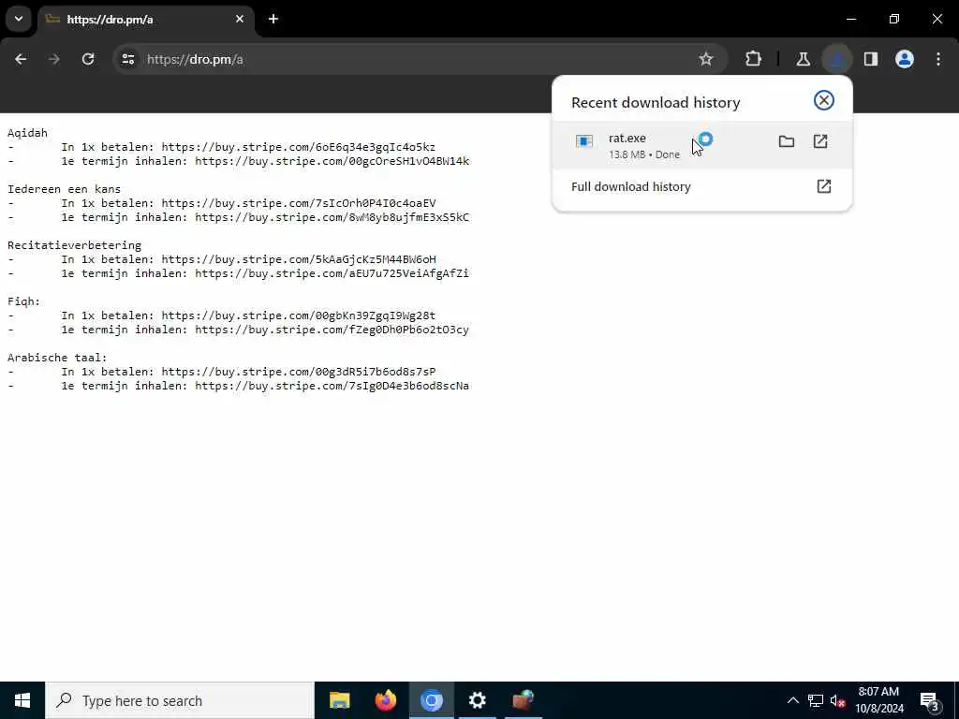Open the clock showing 8:07 AM
The width and height of the screenshot is (959, 719).
tap(878, 700)
